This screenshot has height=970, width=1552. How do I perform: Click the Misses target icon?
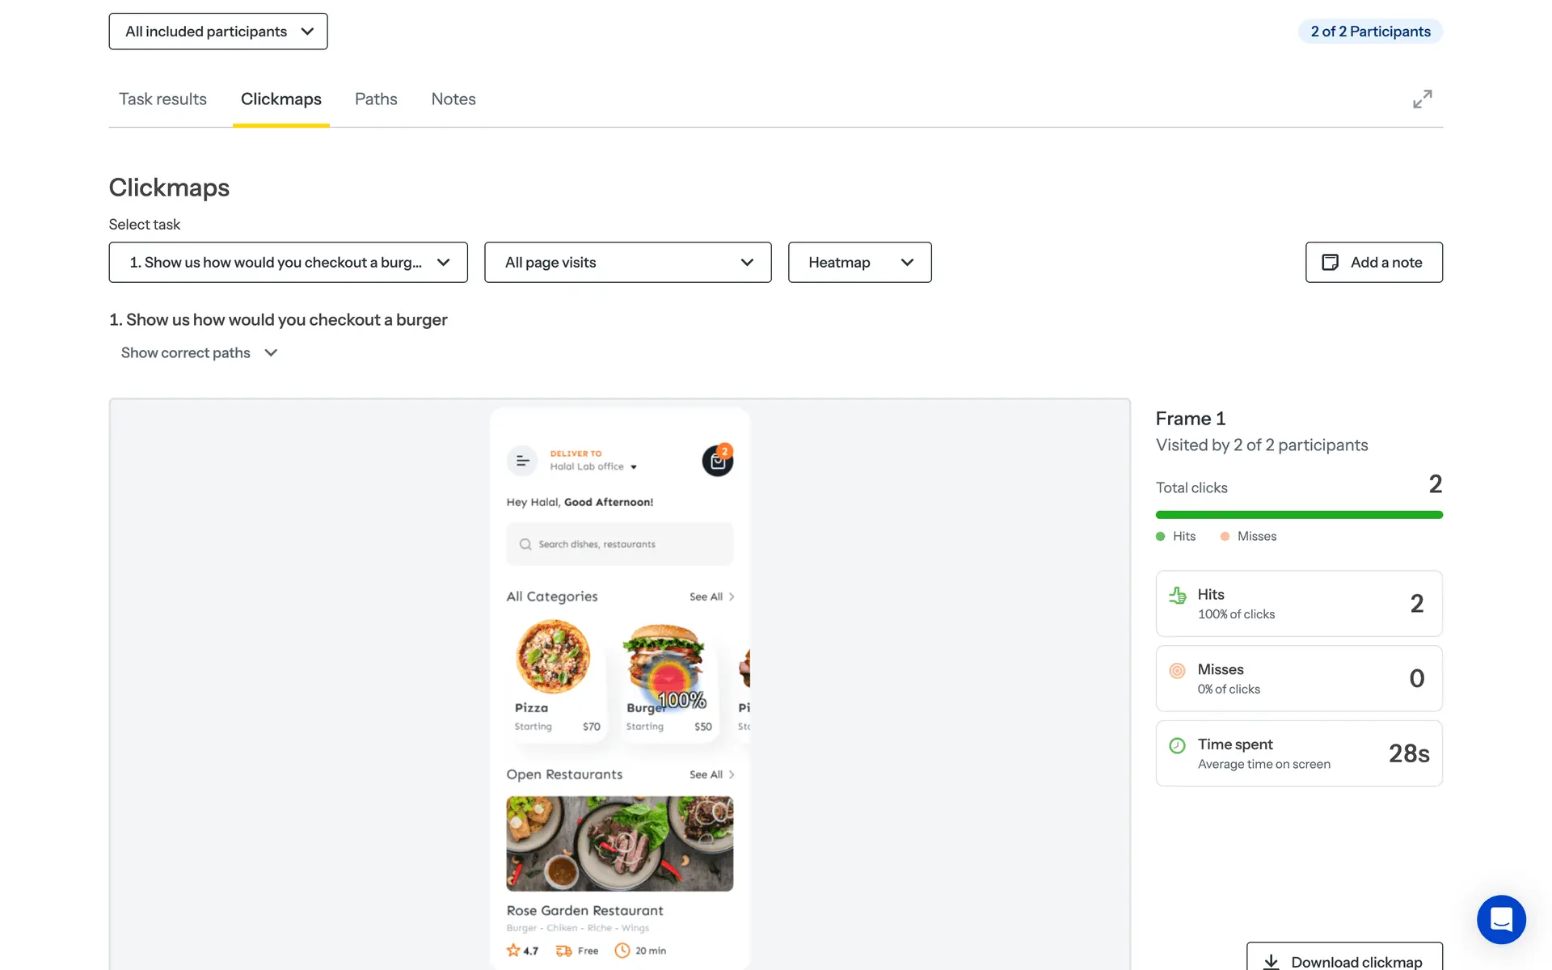(x=1177, y=670)
